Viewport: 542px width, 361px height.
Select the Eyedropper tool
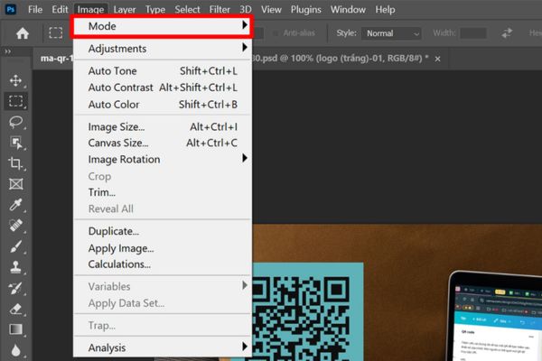(15, 205)
